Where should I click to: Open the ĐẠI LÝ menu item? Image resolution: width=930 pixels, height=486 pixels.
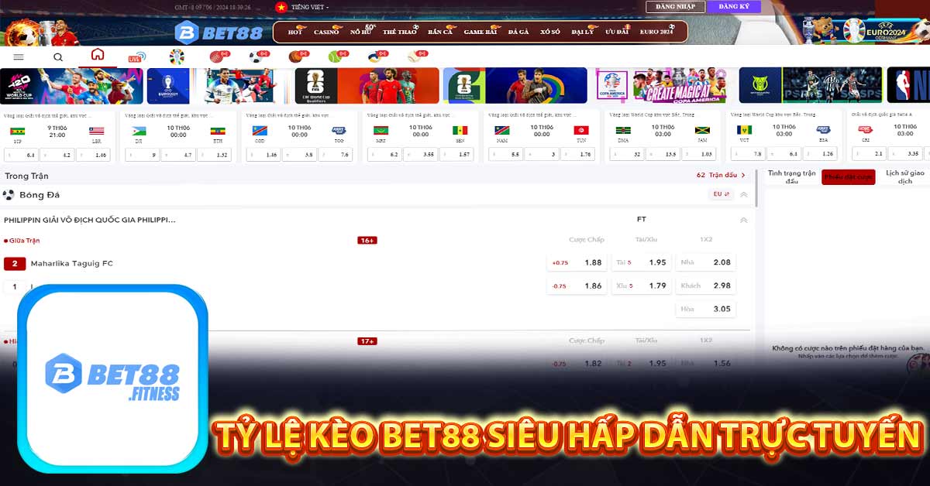click(x=583, y=32)
